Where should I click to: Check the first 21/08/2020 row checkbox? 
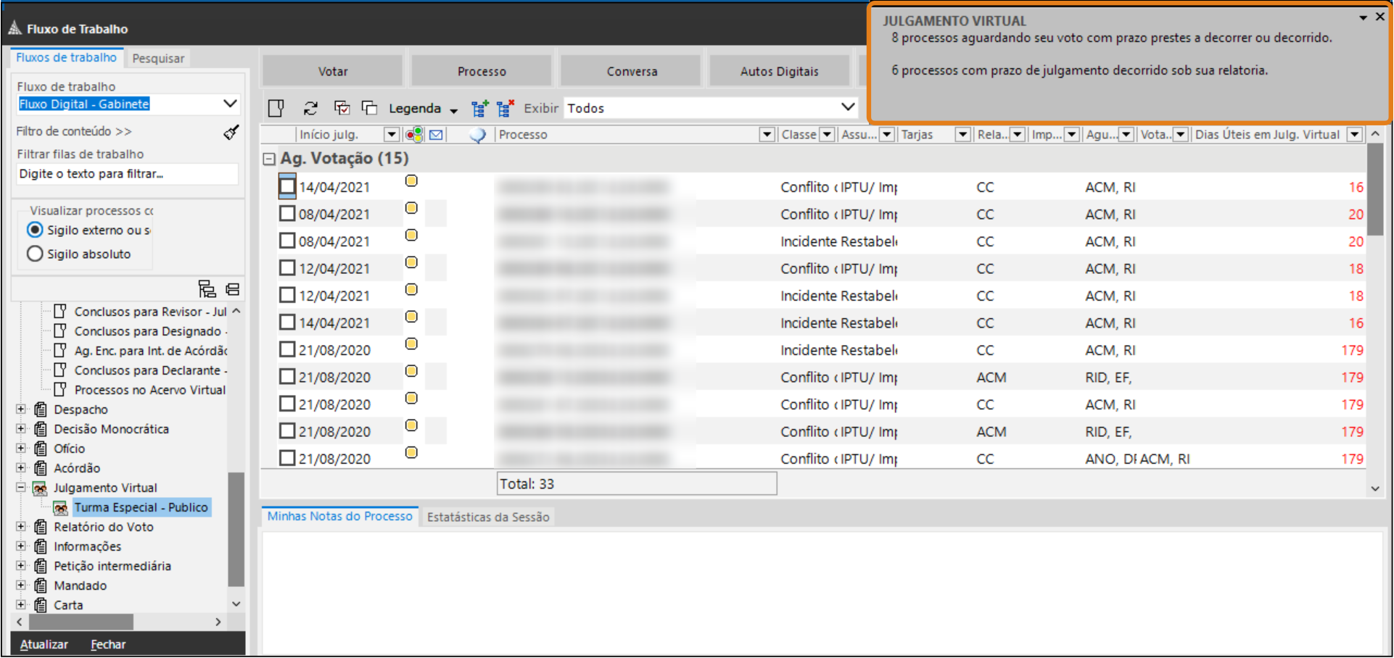point(287,349)
